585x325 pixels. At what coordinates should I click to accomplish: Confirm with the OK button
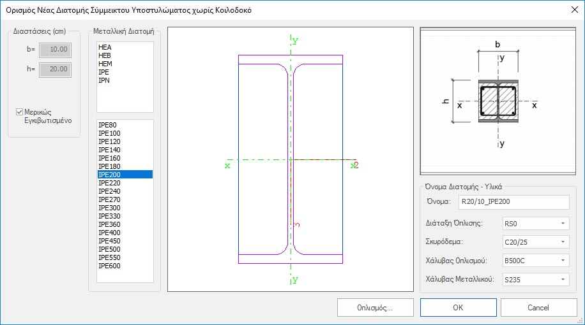coord(458,307)
